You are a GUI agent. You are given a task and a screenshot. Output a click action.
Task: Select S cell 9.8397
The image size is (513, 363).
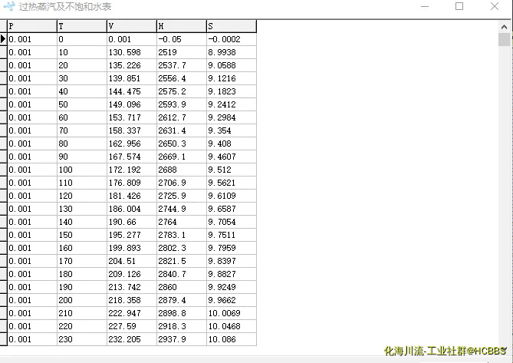coord(232,261)
